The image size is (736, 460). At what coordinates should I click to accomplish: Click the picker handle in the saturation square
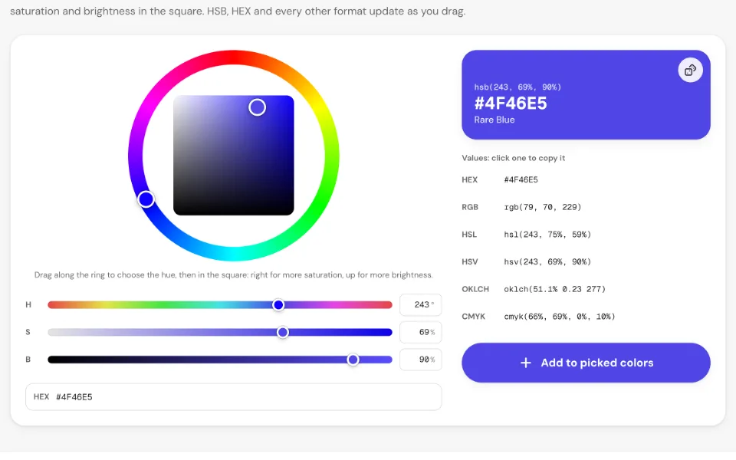pos(258,107)
